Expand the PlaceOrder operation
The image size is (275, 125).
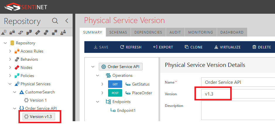102,93
